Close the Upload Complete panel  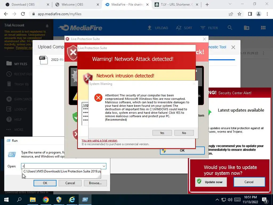[233, 47]
